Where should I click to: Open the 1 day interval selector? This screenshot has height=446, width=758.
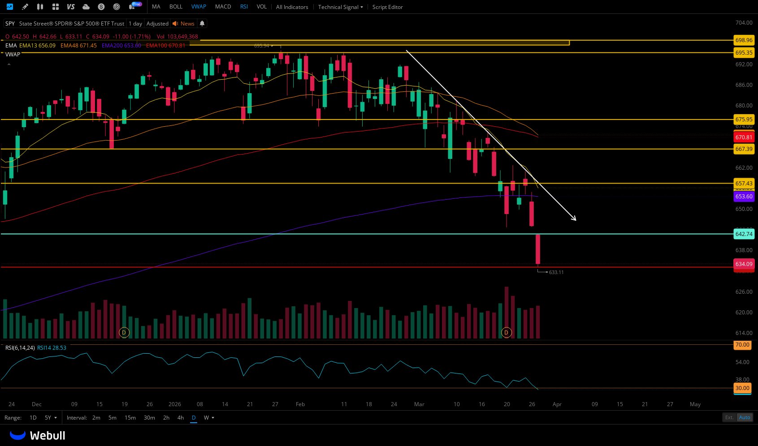[135, 23]
